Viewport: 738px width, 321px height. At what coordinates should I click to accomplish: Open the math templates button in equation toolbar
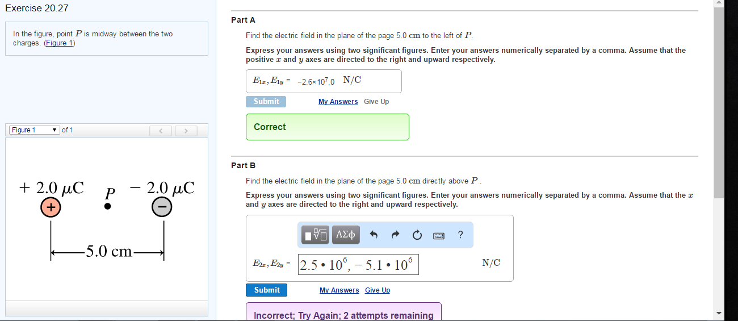click(316, 235)
